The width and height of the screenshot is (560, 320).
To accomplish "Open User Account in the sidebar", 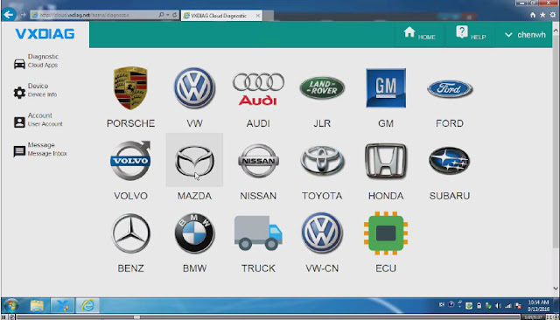I will tap(38, 120).
